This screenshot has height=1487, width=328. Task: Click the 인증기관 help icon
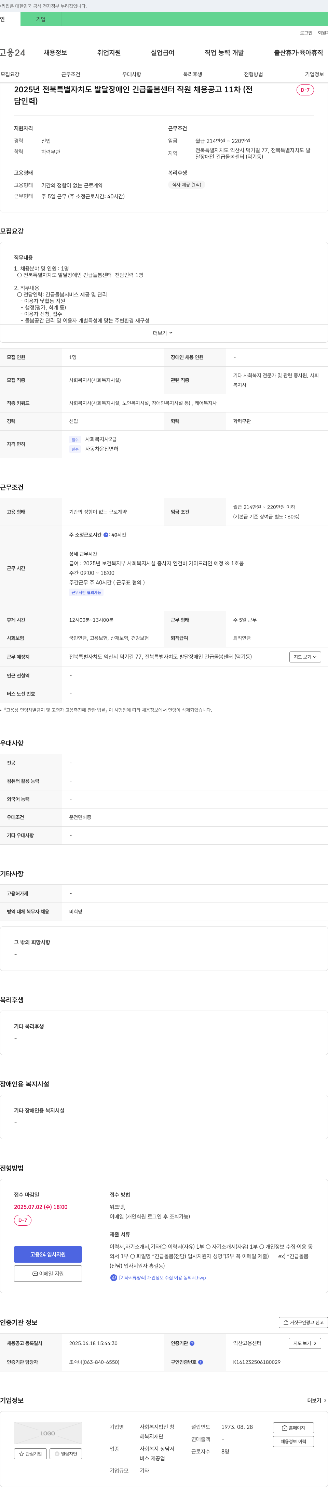click(x=192, y=1343)
